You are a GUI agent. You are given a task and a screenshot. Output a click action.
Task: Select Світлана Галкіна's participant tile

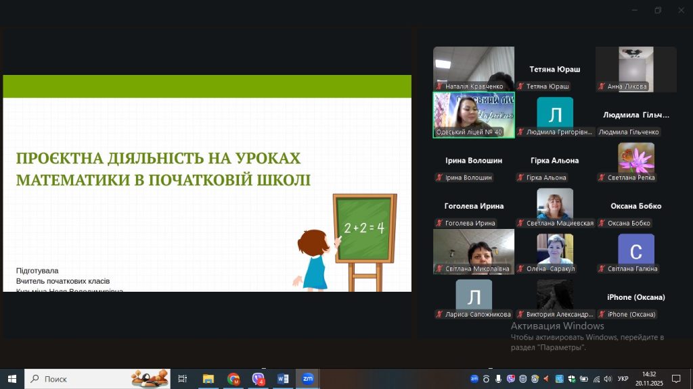pos(636,252)
